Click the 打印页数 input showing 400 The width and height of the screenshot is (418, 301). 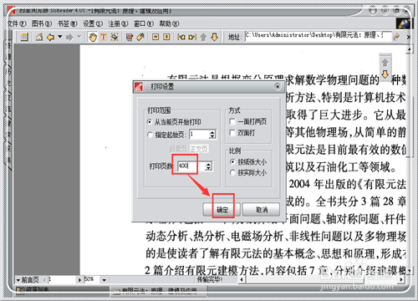coord(191,166)
